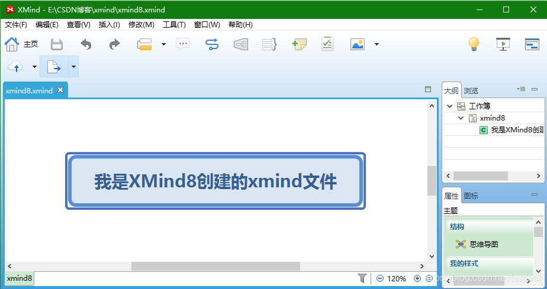Open the outline panel view menu

click(521, 89)
